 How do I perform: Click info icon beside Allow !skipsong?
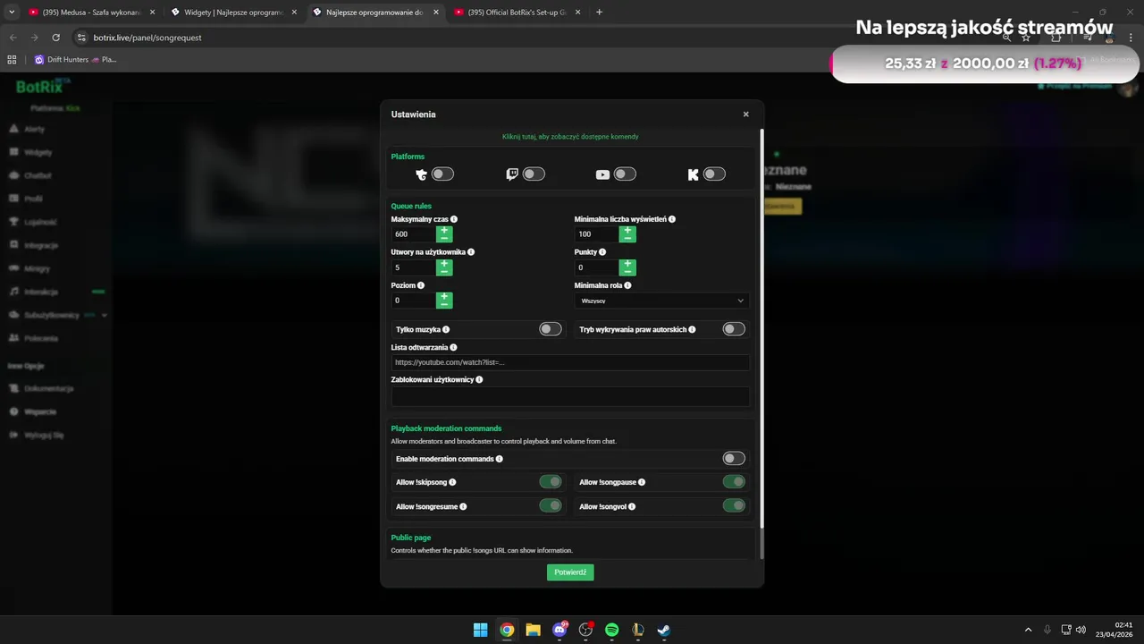point(452,482)
